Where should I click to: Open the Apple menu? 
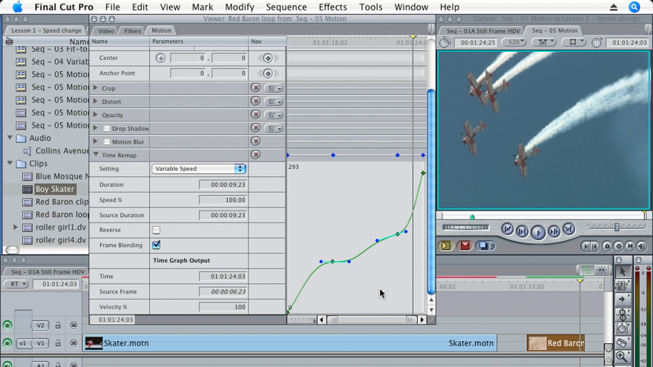tap(17, 7)
